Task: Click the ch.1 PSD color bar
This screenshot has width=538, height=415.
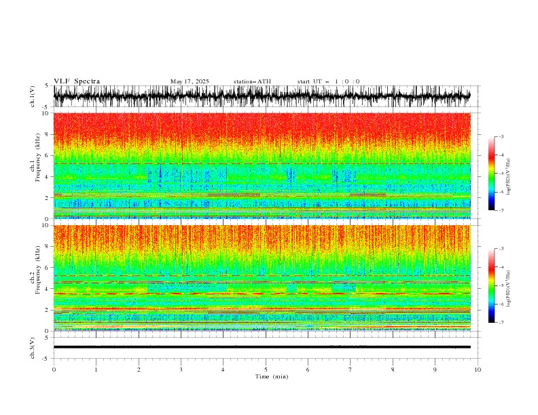Action: click(491, 174)
